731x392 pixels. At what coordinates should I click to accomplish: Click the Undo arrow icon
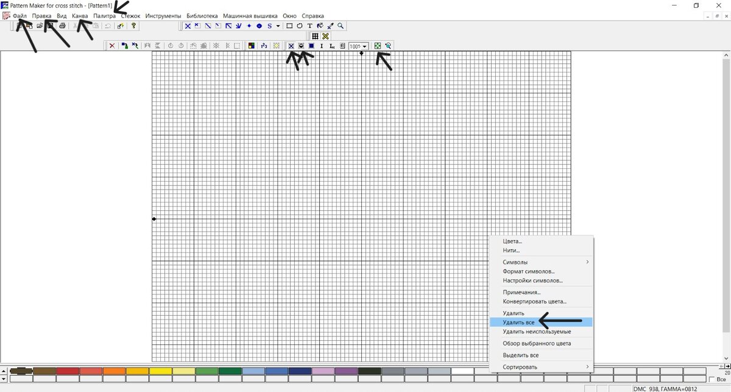point(108,26)
